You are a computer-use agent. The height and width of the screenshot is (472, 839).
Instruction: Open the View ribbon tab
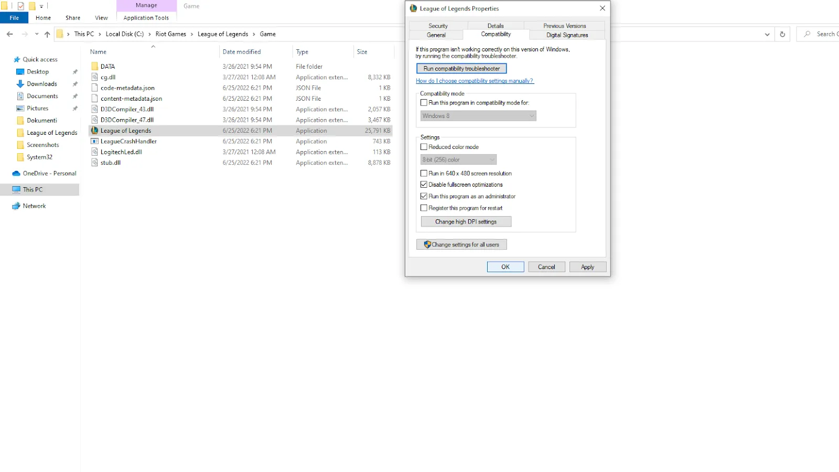pyautogui.click(x=101, y=18)
